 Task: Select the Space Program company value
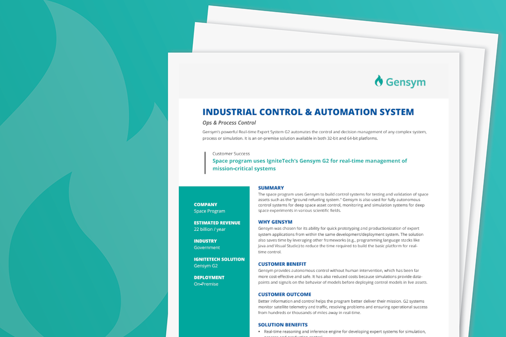tap(210, 211)
